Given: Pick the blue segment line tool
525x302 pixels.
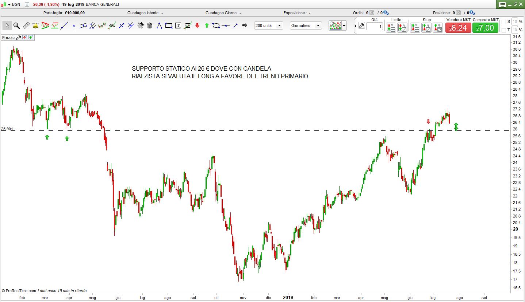Looking at the screenshot, I should [x=121, y=26].
